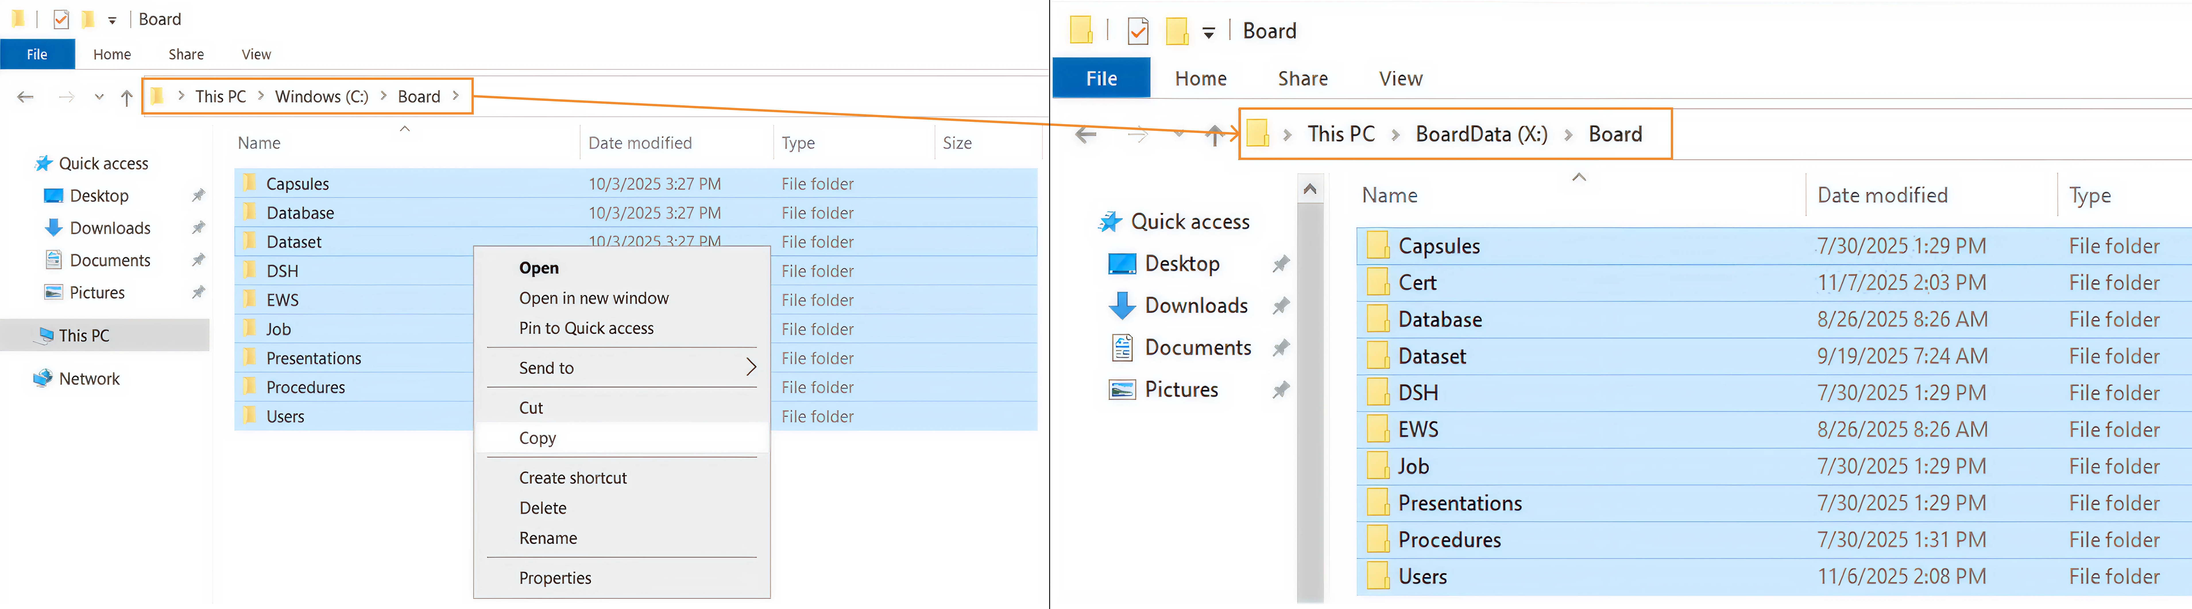Choose Properties from the context menu

click(622, 578)
